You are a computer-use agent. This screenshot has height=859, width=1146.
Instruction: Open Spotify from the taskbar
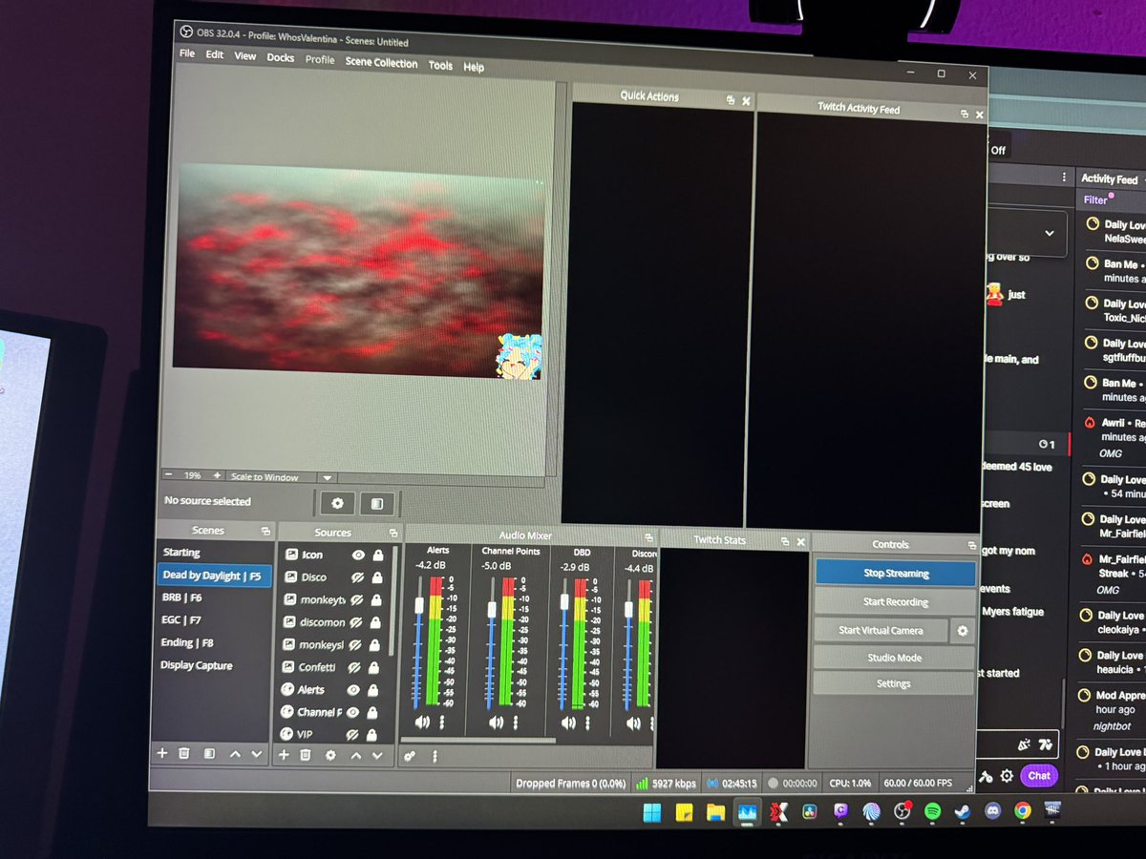click(x=932, y=811)
